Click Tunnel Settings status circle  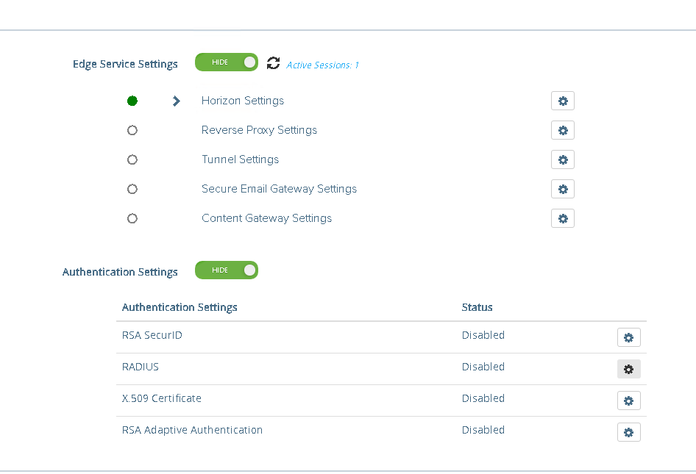(x=132, y=159)
